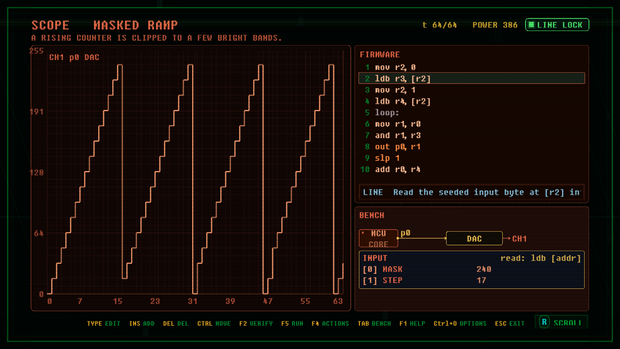The width and height of the screenshot is (620, 349).
Task: Click the LINE hint description bar
Action: [471, 192]
